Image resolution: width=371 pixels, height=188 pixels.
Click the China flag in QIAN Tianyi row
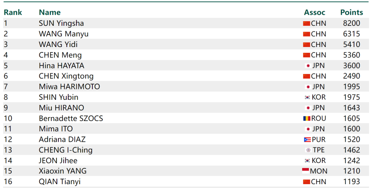point(306,181)
